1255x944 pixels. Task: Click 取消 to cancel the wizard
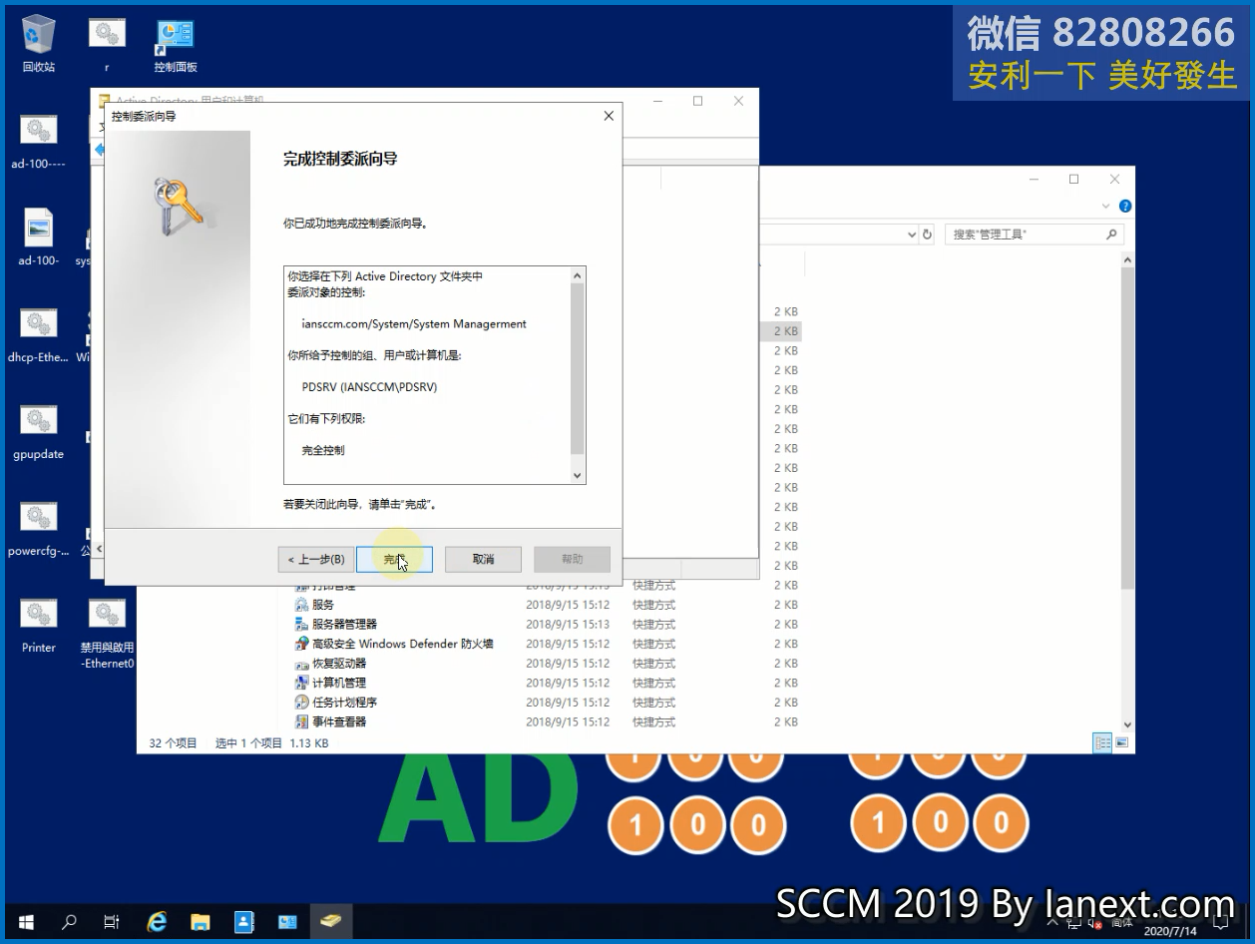click(483, 559)
